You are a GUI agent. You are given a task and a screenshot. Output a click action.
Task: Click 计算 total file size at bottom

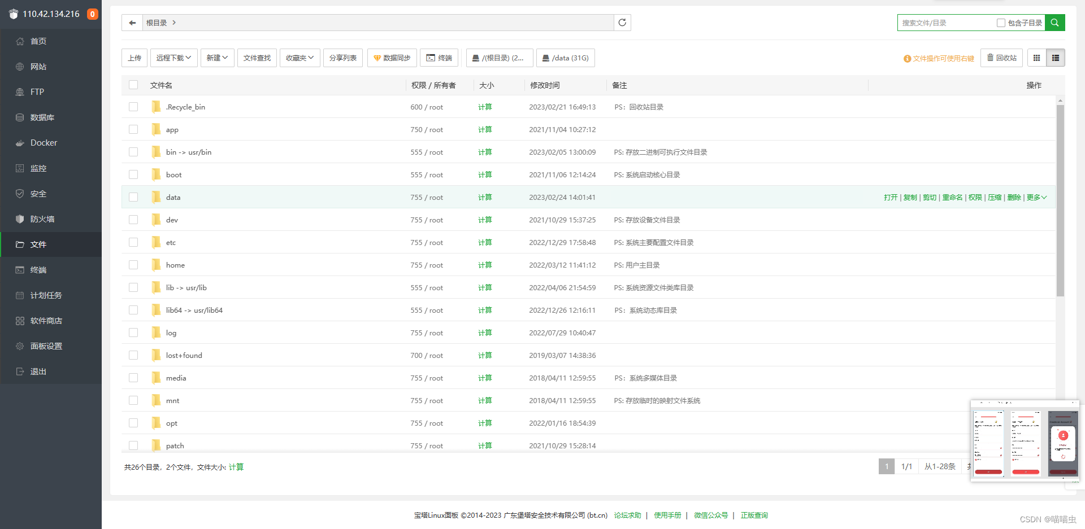coord(236,467)
